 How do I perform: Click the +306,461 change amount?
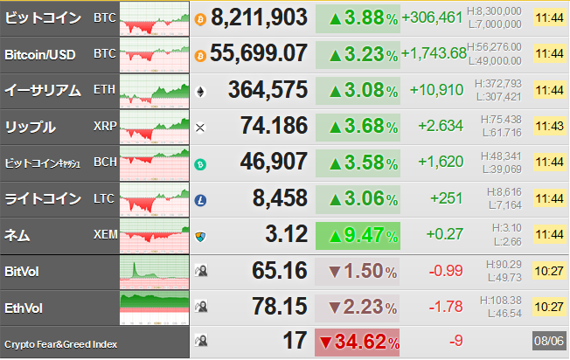[x=432, y=17]
